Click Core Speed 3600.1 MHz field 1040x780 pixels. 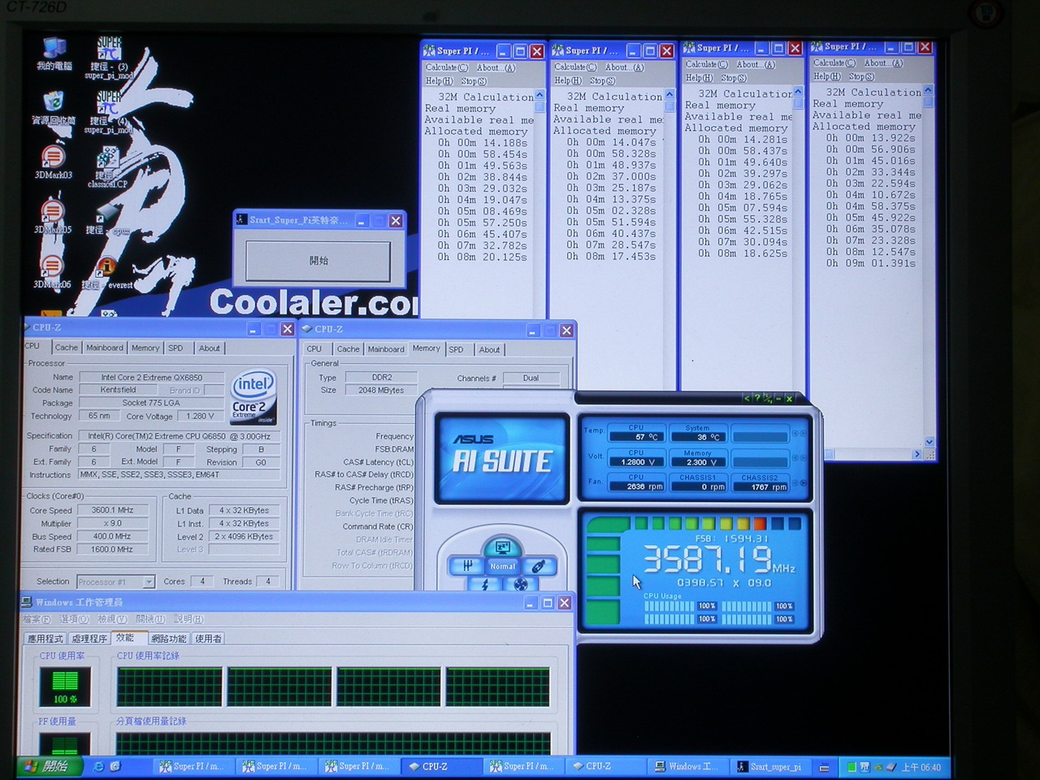coord(112,510)
